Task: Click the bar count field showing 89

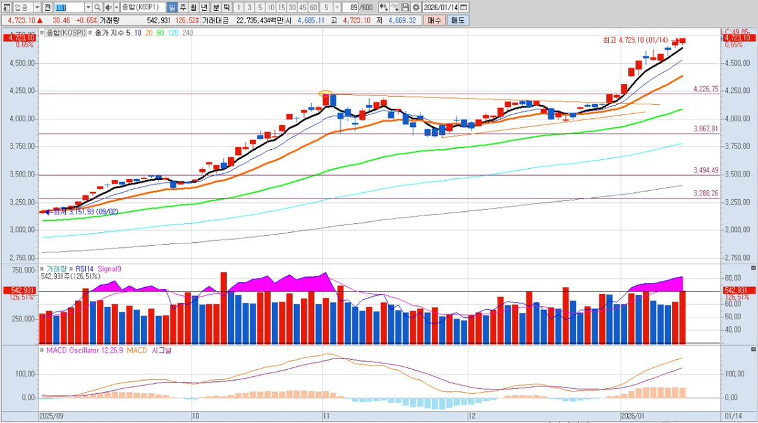Action: (x=351, y=7)
